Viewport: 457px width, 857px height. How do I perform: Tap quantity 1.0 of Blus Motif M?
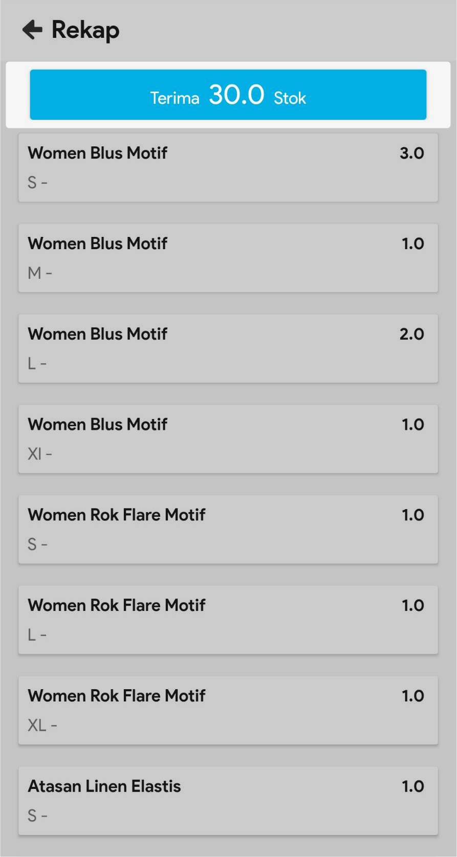(x=412, y=244)
